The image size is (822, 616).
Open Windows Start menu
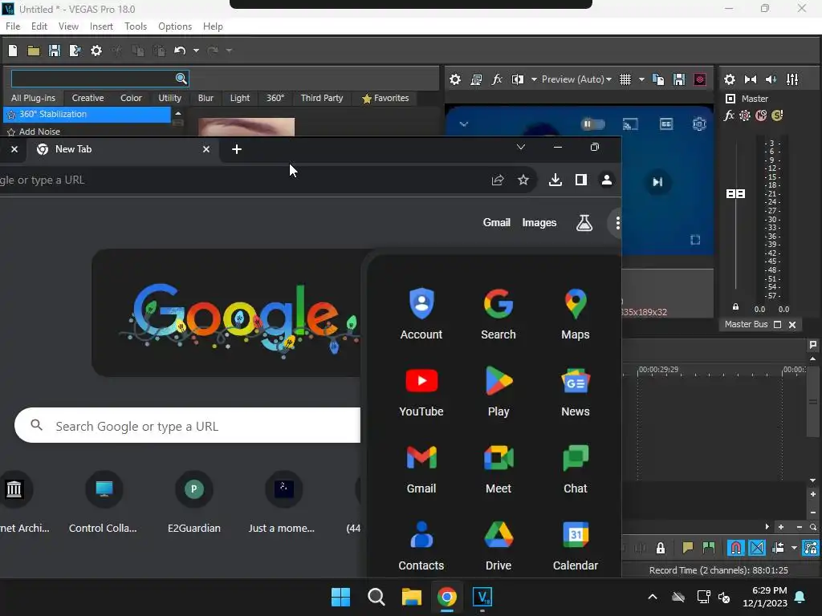340,597
